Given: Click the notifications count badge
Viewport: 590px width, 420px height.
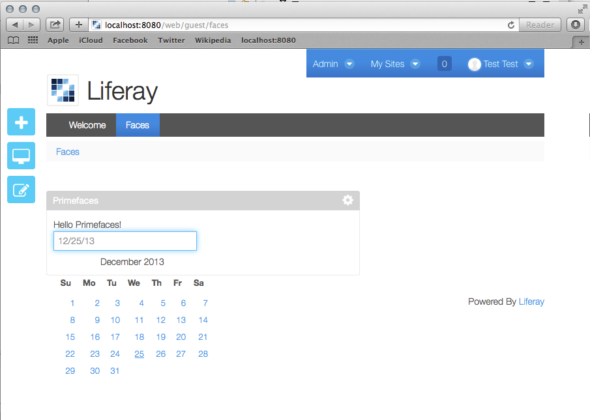Looking at the screenshot, I should click(445, 64).
